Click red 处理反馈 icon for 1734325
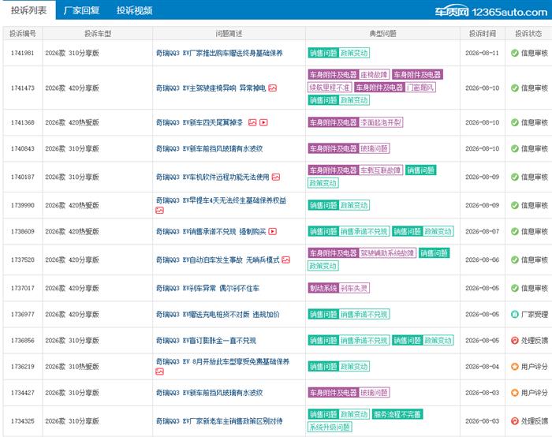The image size is (552, 437). pos(515,420)
